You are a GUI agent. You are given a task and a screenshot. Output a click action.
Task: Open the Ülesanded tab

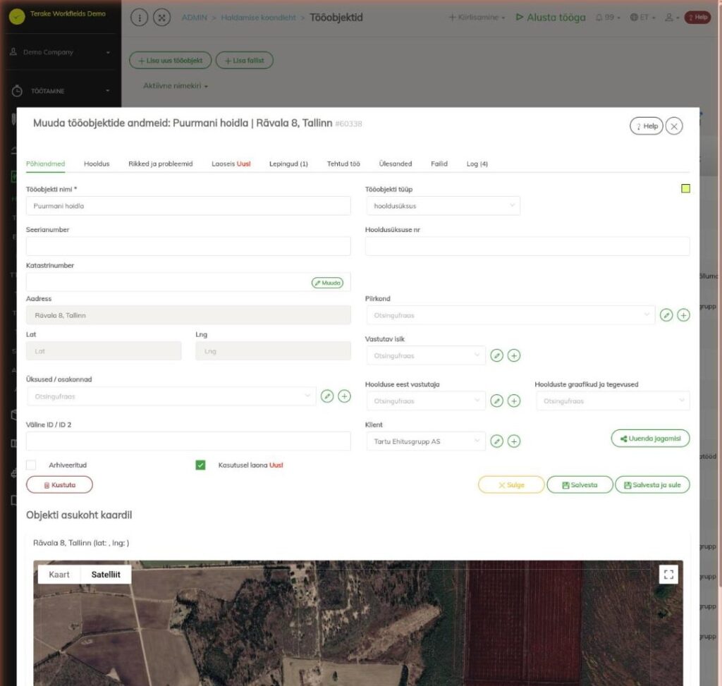coord(396,164)
